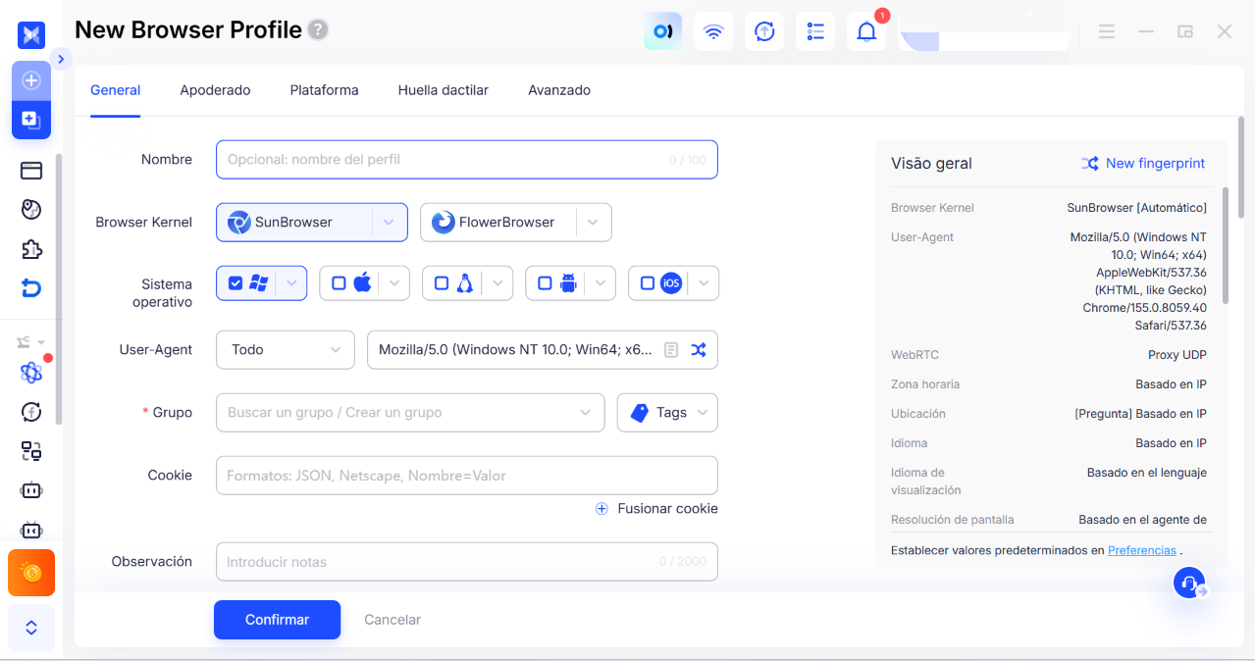The width and height of the screenshot is (1255, 661).
Task: Check the macOS operating system checkbox
Action: tap(339, 282)
